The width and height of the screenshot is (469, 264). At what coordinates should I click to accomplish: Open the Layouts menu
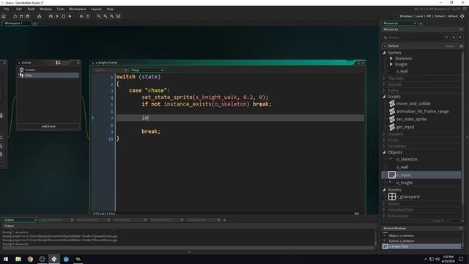coord(96,9)
